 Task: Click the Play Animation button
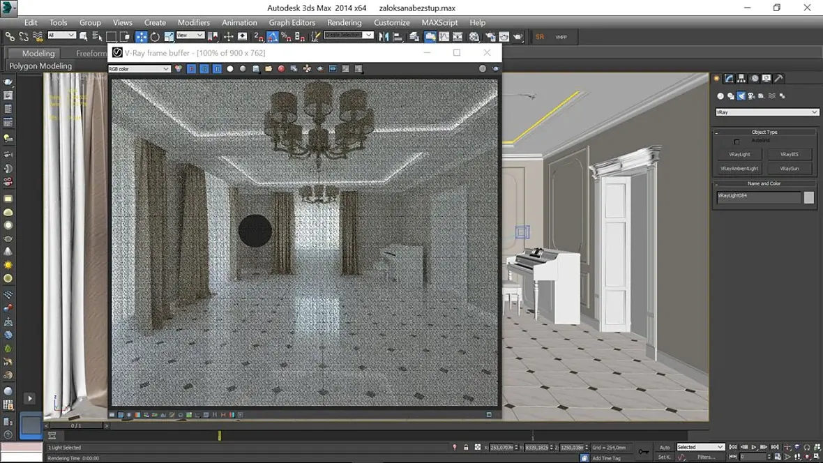[754, 447]
